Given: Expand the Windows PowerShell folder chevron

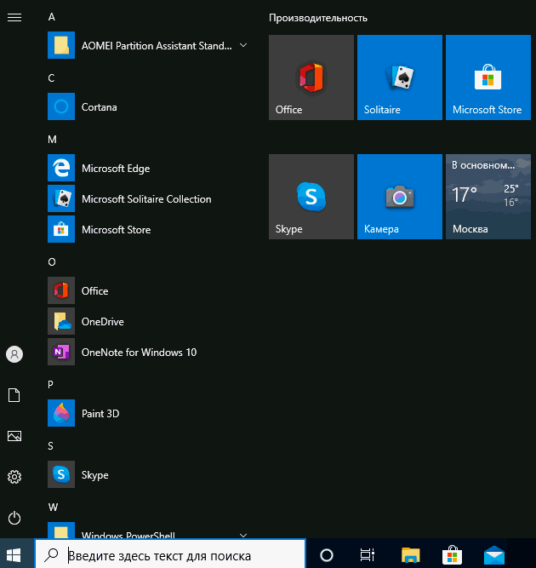Looking at the screenshot, I should click(243, 535).
